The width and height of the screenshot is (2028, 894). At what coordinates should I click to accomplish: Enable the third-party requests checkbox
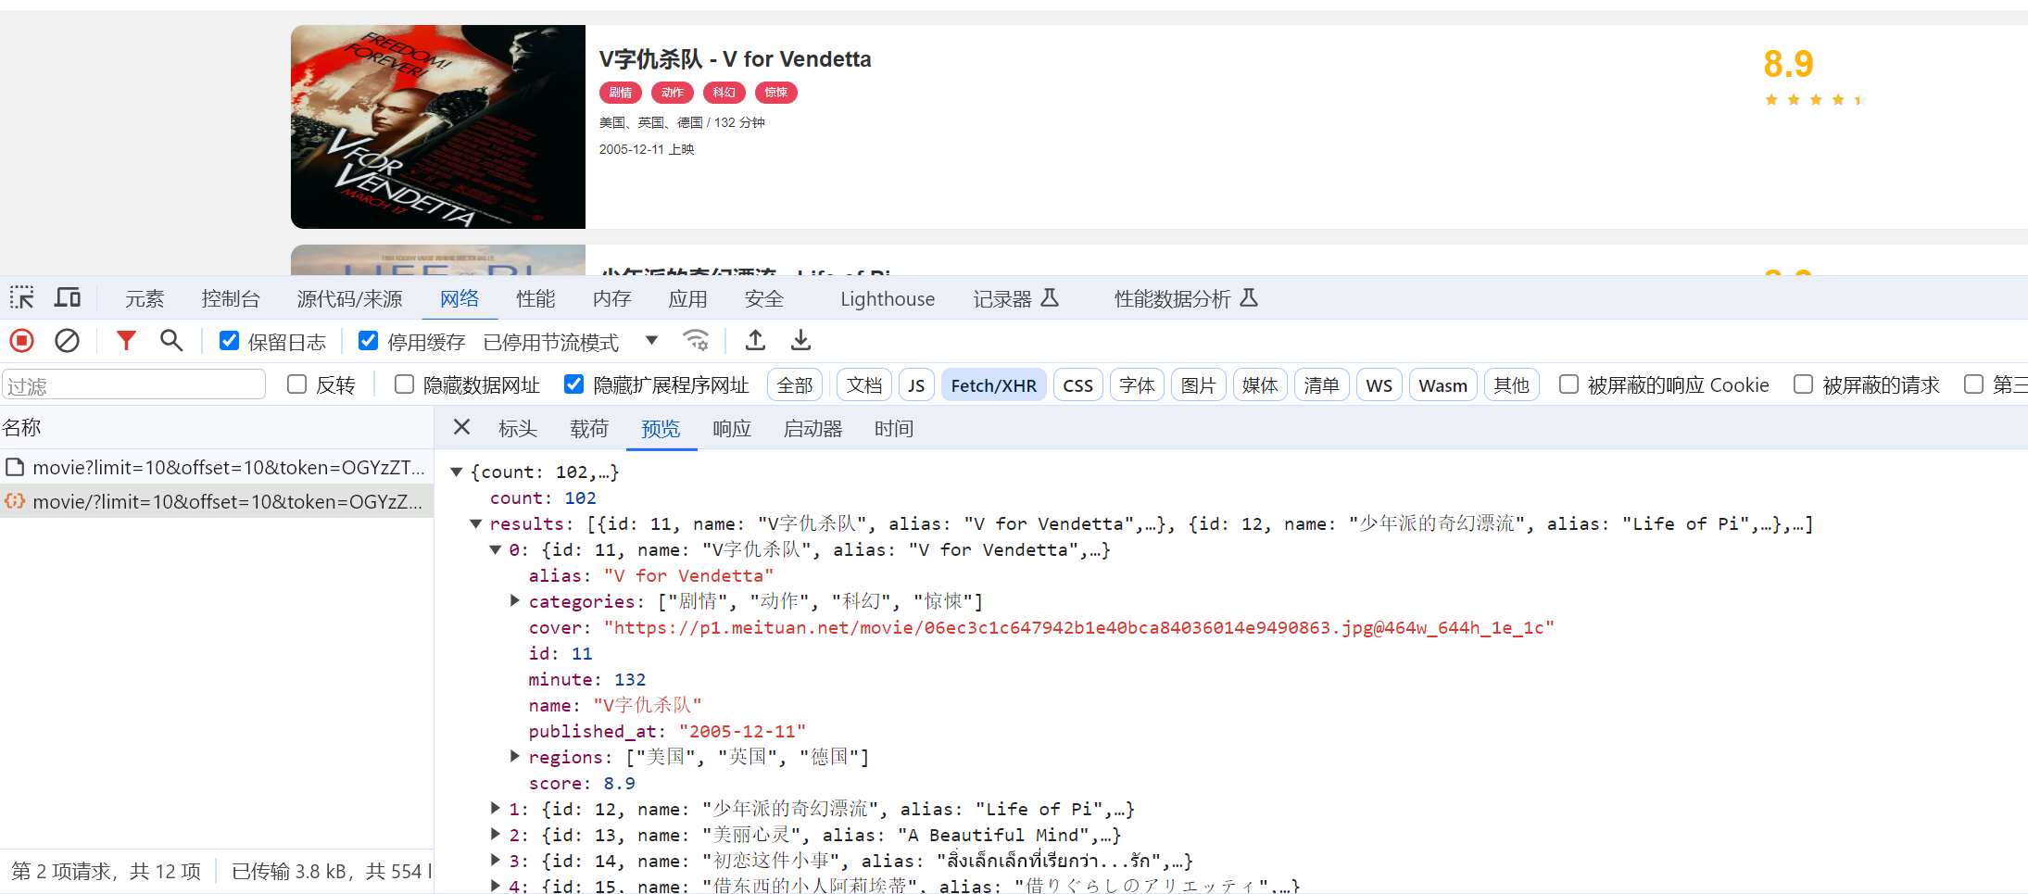coord(1973,384)
